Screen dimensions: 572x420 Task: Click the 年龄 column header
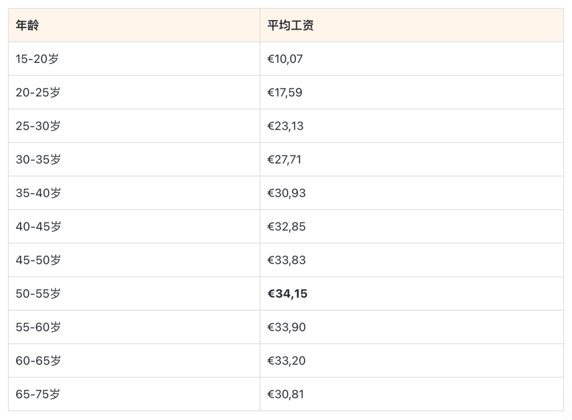[27, 25]
